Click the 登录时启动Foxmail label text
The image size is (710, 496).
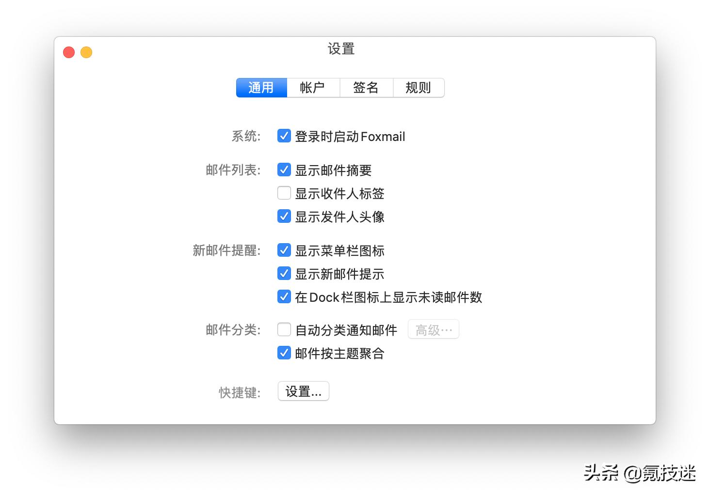point(350,137)
